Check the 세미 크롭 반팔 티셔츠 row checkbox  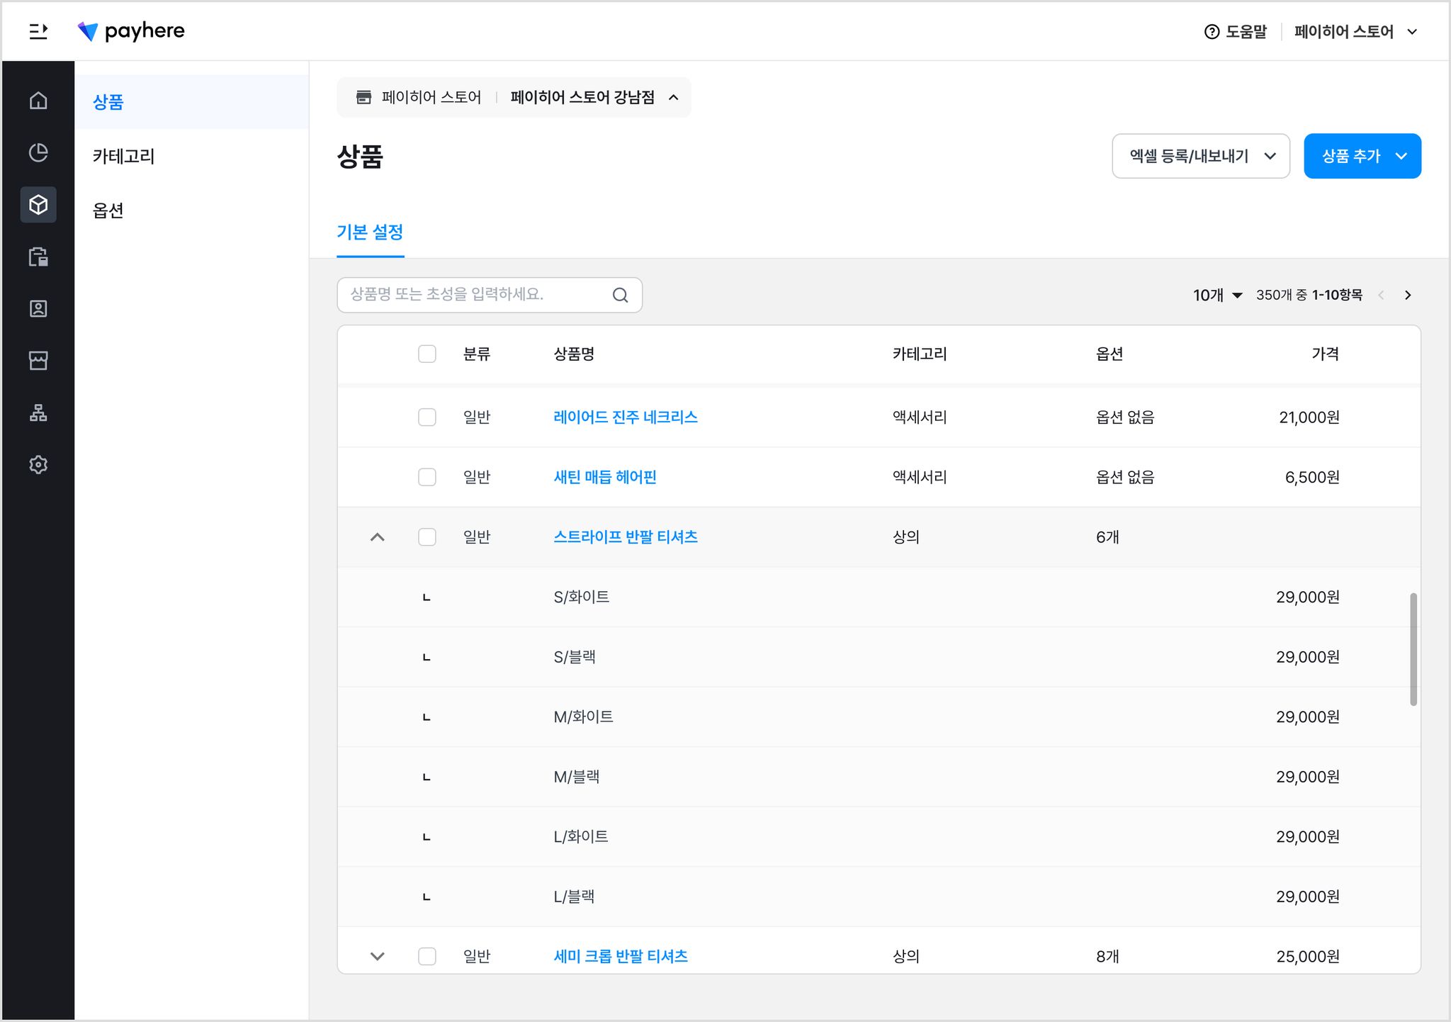pos(427,956)
